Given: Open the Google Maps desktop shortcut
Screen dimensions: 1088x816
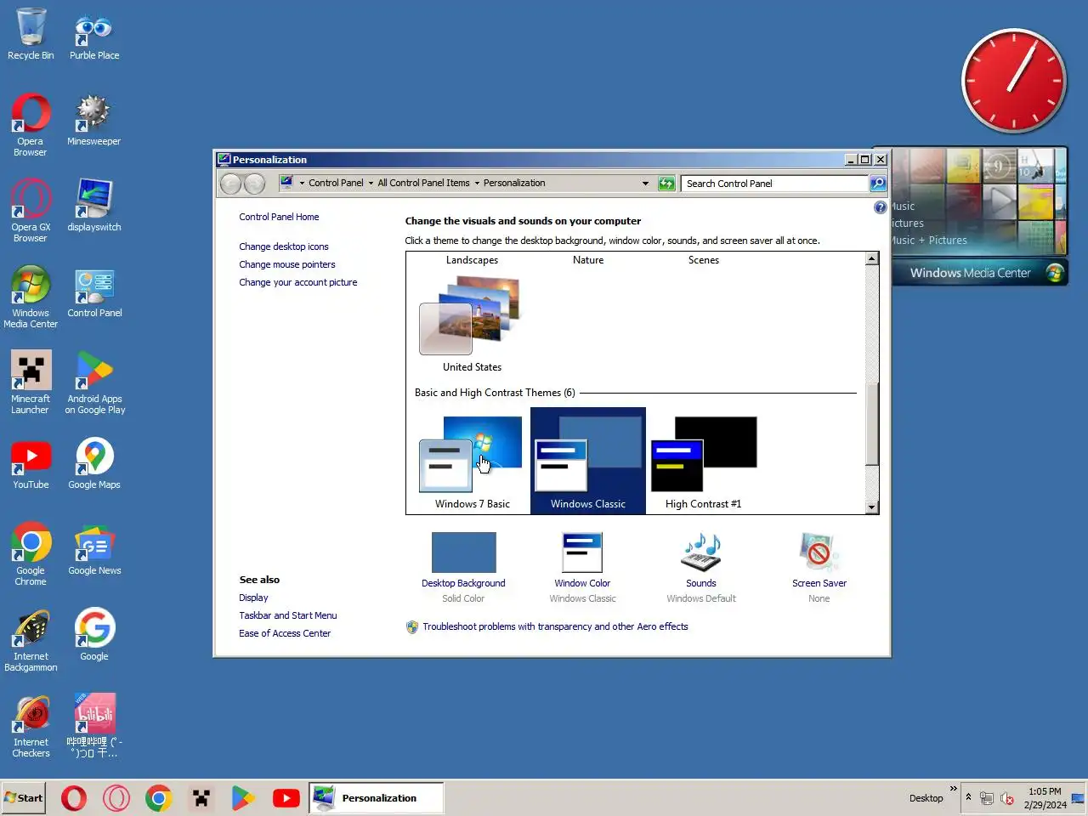Looking at the screenshot, I should 94,463.
